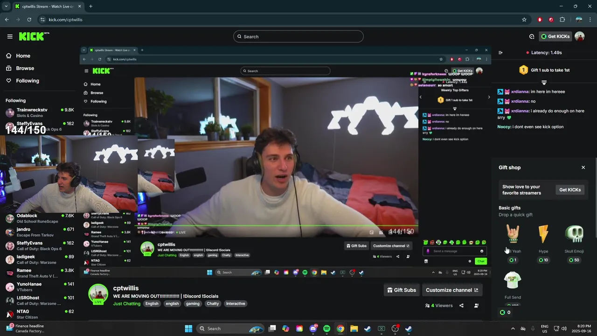The image size is (597, 336).
Task: Open LtSRGhost channel in sidebar
Action: click(40, 300)
